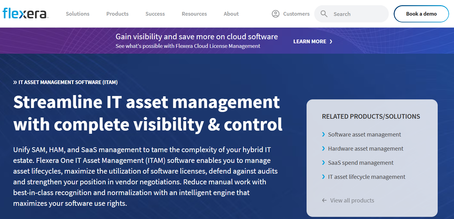The width and height of the screenshot is (454, 219).
Task: Click the Flexera Cloud License Management subtitle
Action: [x=188, y=46]
